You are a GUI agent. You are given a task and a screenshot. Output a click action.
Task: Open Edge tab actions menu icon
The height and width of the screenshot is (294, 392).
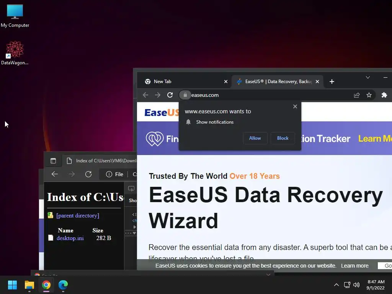(x=53, y=161)
